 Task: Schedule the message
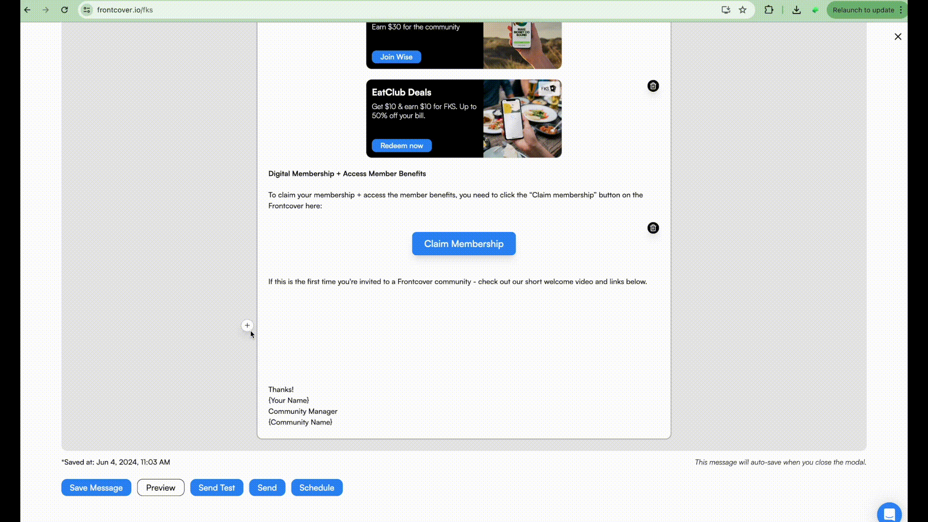tap(317, 488)
